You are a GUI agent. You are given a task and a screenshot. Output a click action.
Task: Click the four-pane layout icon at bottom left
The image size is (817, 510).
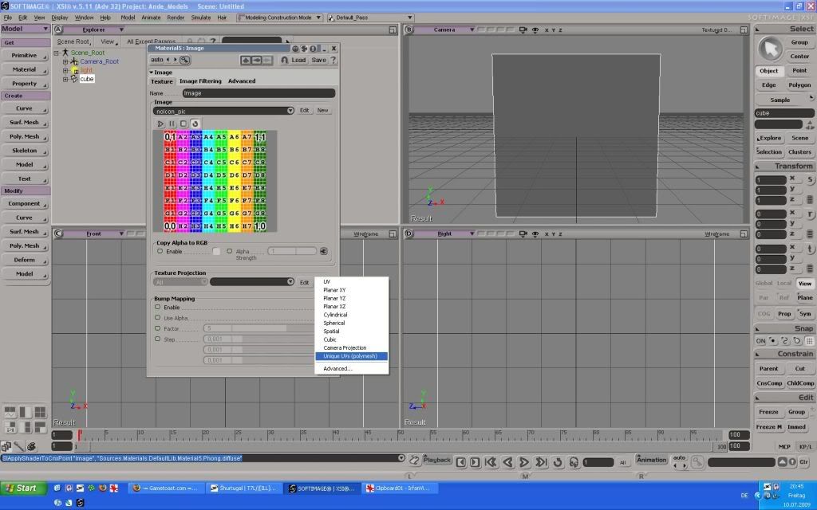(40, 413)
